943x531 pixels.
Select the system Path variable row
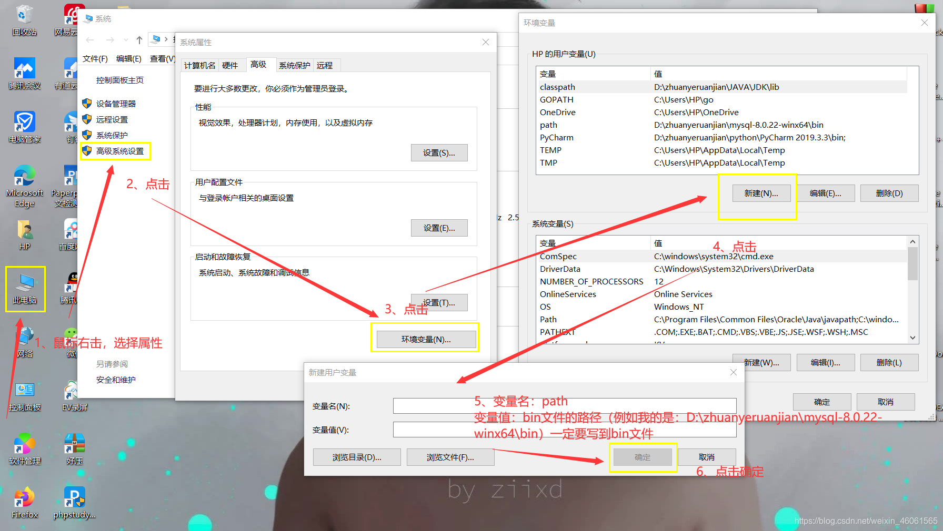click(722, 319)
